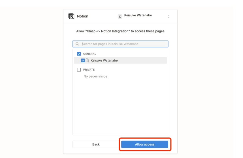Open the Keisuke Watanabe workspace switcher
Image resolution: width=243 pixels, height=158 pixels.
144,16
